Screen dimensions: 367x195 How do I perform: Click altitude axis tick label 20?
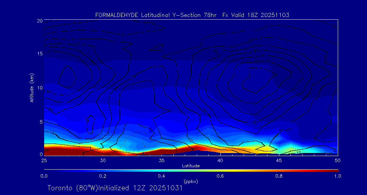pos(40,21)
